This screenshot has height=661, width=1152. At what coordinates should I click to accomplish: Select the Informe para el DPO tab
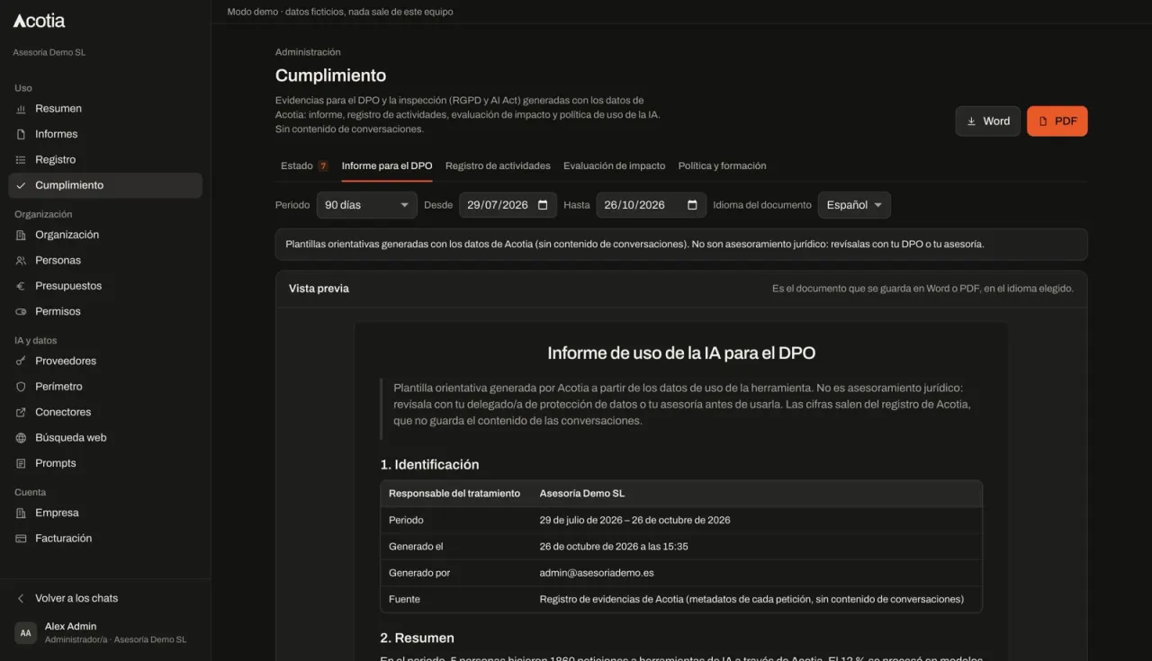tap(387, 166)
